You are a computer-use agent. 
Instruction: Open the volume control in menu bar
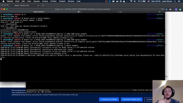pyautogui.click(x=135, y=1)
